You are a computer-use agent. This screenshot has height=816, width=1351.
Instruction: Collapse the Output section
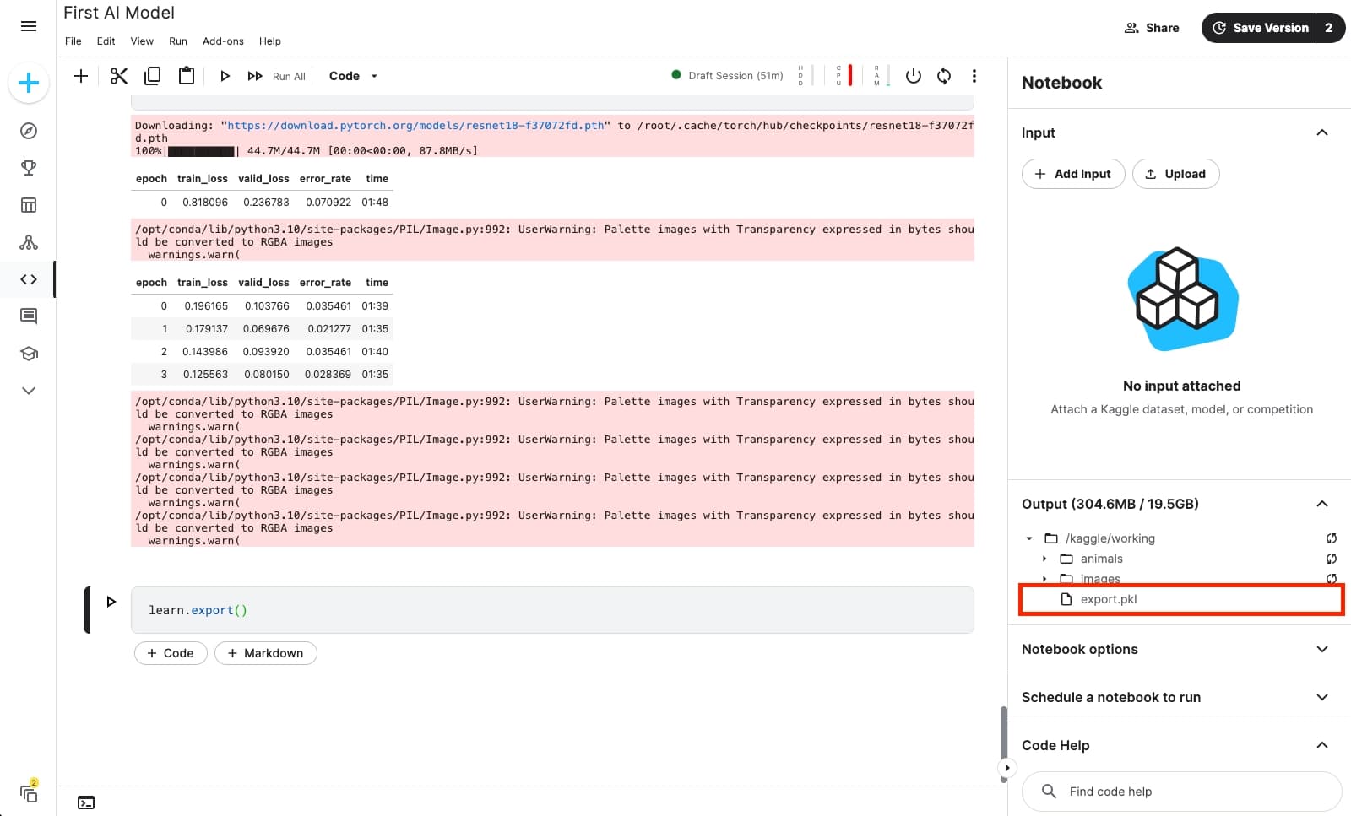point(1322,503)
